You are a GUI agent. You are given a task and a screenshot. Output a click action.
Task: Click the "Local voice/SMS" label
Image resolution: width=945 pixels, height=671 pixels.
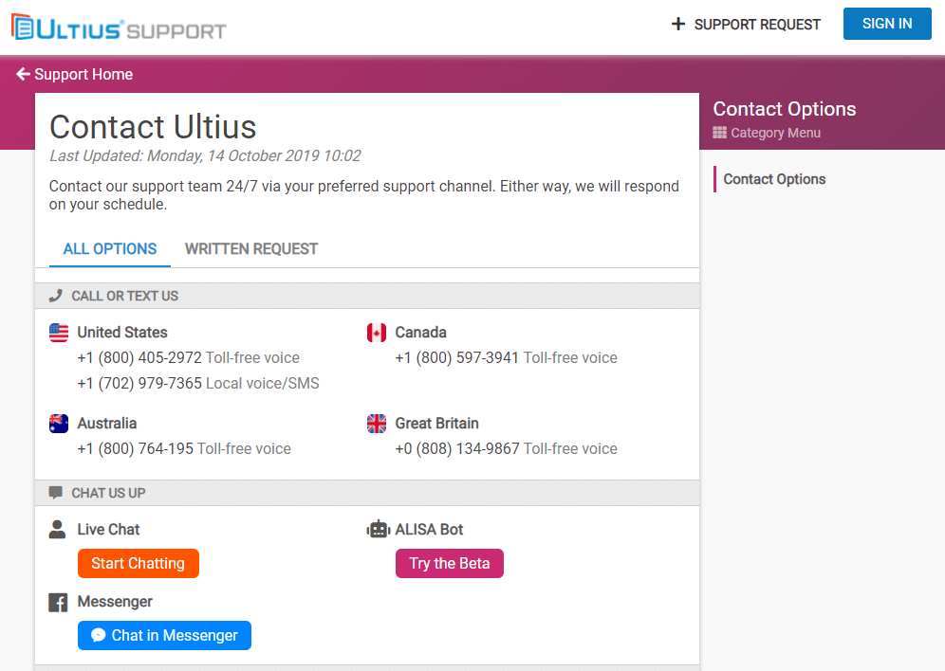pos(263,383)
